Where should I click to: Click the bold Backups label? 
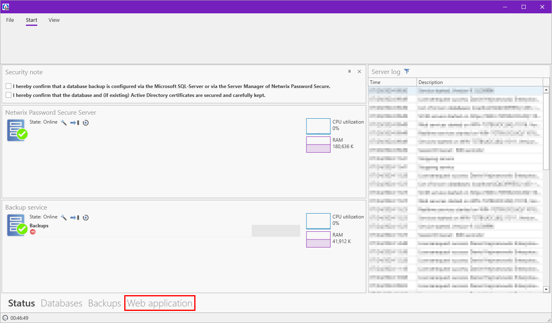tap(39, 226)
